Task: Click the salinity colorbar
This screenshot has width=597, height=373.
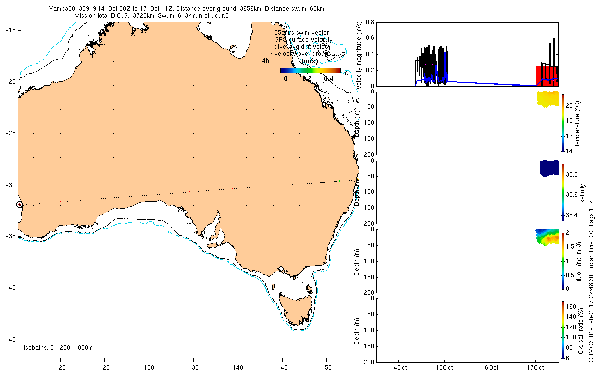Action: [x=563, y=191]
